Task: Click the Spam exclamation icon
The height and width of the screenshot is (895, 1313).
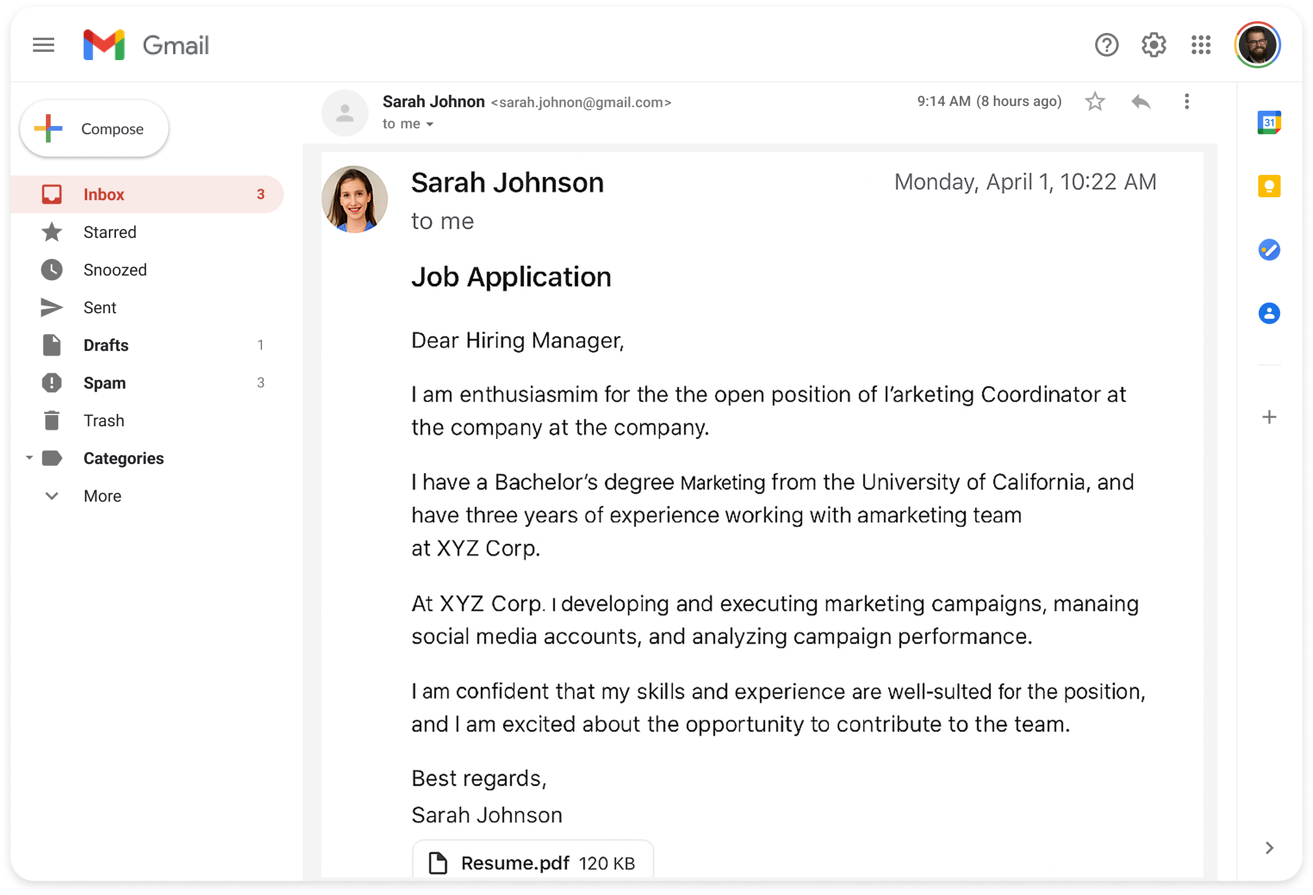Action: pyautogui.click(x=52, y=383)
